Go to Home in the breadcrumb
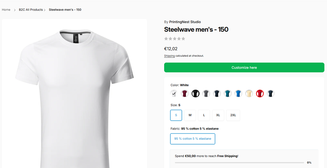327x168 pixels. 6,10
